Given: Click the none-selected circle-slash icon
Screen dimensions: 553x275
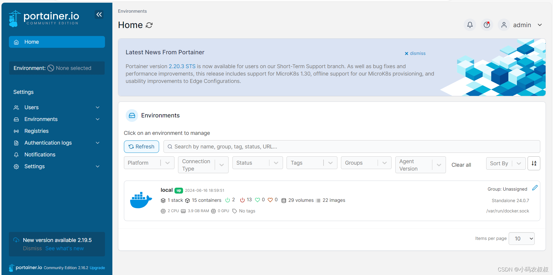Looking at the screenshot, I should [51, 68].
